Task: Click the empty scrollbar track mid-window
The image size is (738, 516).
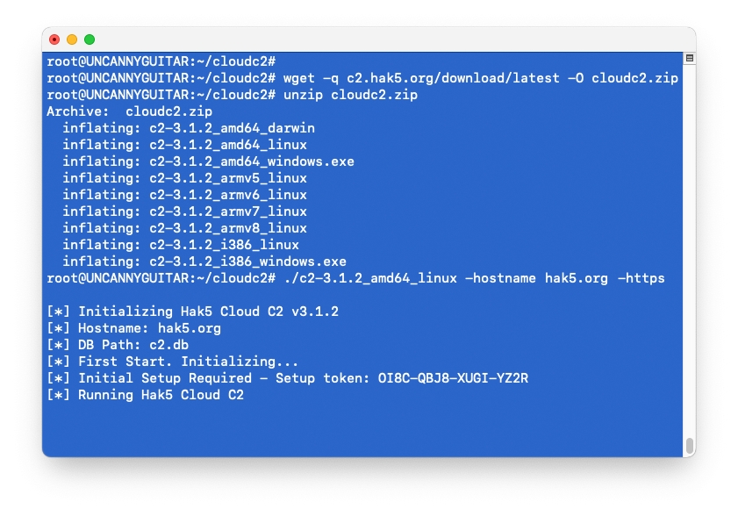Action: point(690,254)
